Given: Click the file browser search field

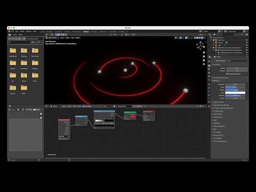Looking at the screenshot, I should tap(20, 42).
